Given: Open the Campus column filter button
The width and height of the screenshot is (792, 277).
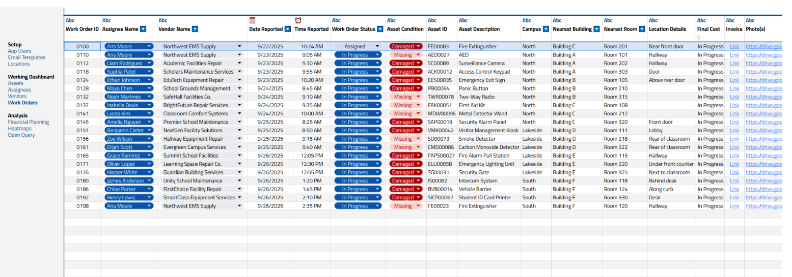Looking at the screenshot, I should click(x=546, y=29).
